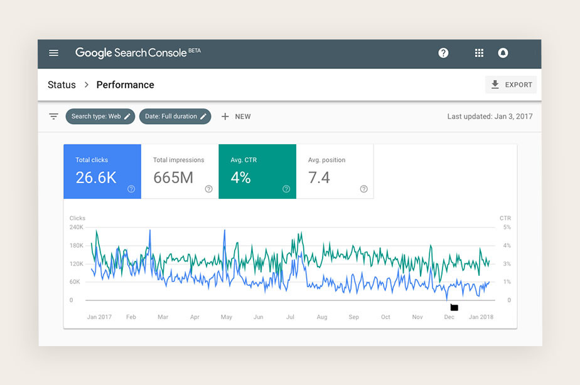The image size is (580, 385).
Task: Click the notifications bell icon
Action: click(503, 53)
